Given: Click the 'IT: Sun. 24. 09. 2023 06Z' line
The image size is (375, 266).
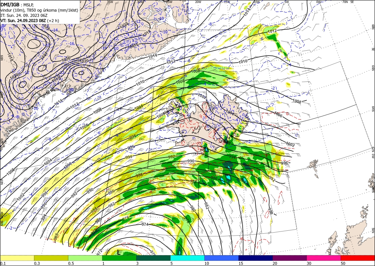Looking at the screenshot, I should [x=24, y=15].
